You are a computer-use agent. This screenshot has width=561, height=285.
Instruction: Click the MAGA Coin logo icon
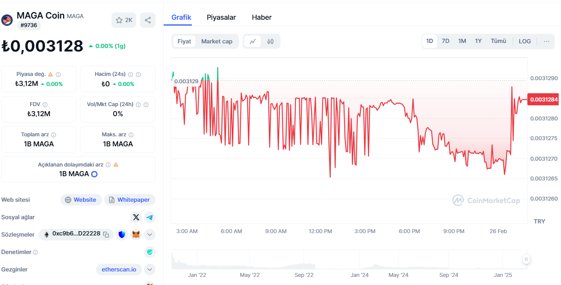pyautogui.click(x=7, y=20)
